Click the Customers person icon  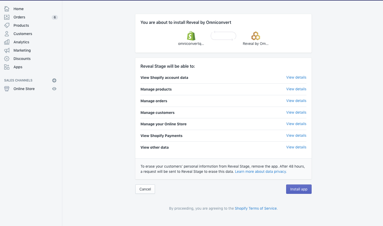click(7, 34)
